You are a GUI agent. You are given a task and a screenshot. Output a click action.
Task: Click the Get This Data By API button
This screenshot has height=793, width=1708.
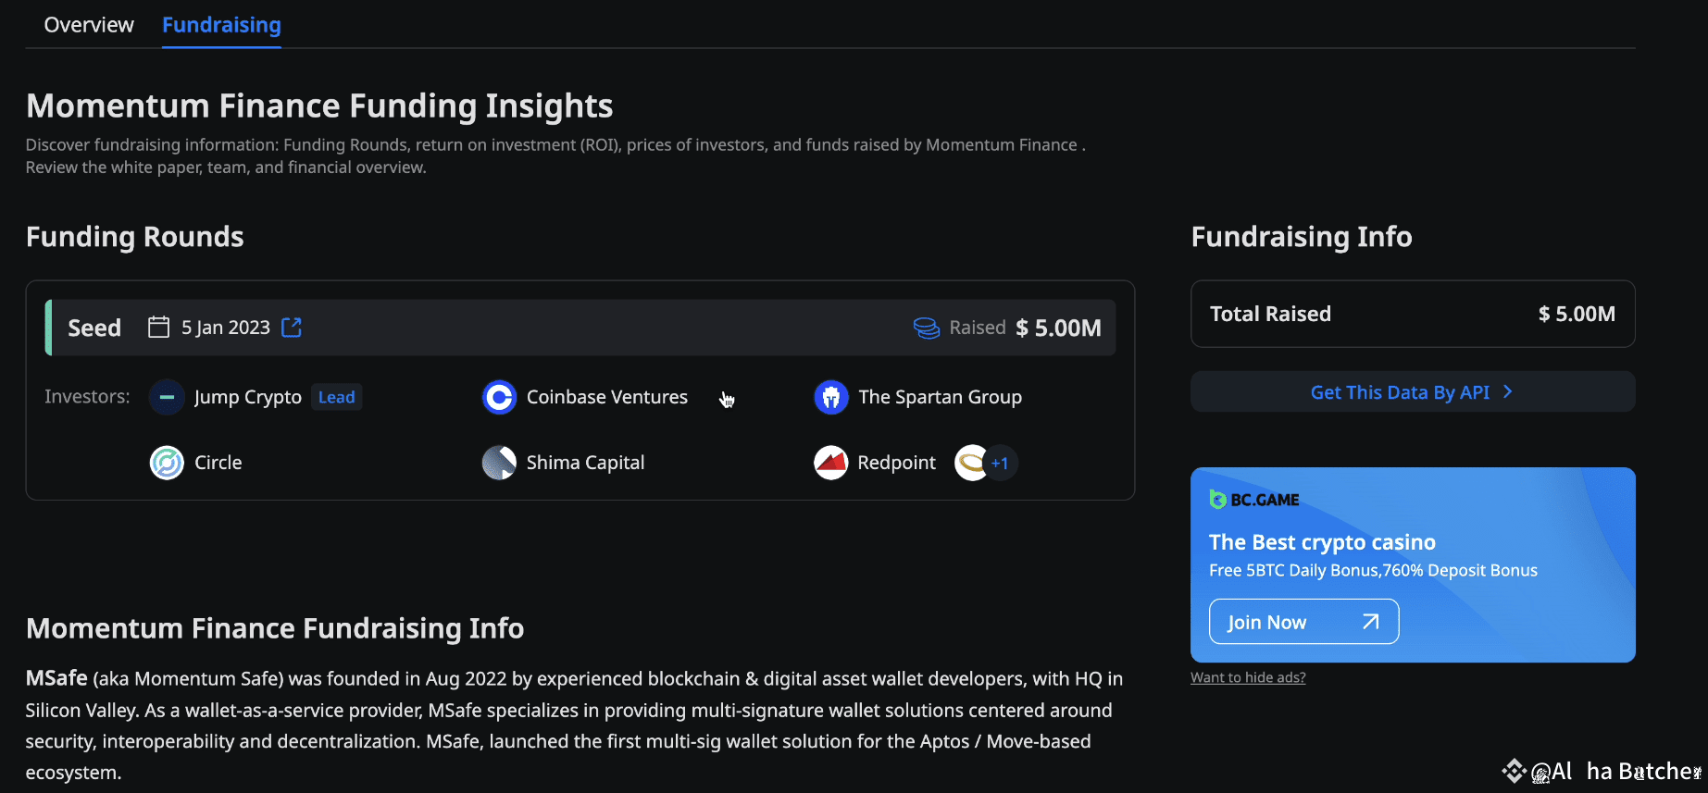pyautogui.click(x=1413, y=392)
